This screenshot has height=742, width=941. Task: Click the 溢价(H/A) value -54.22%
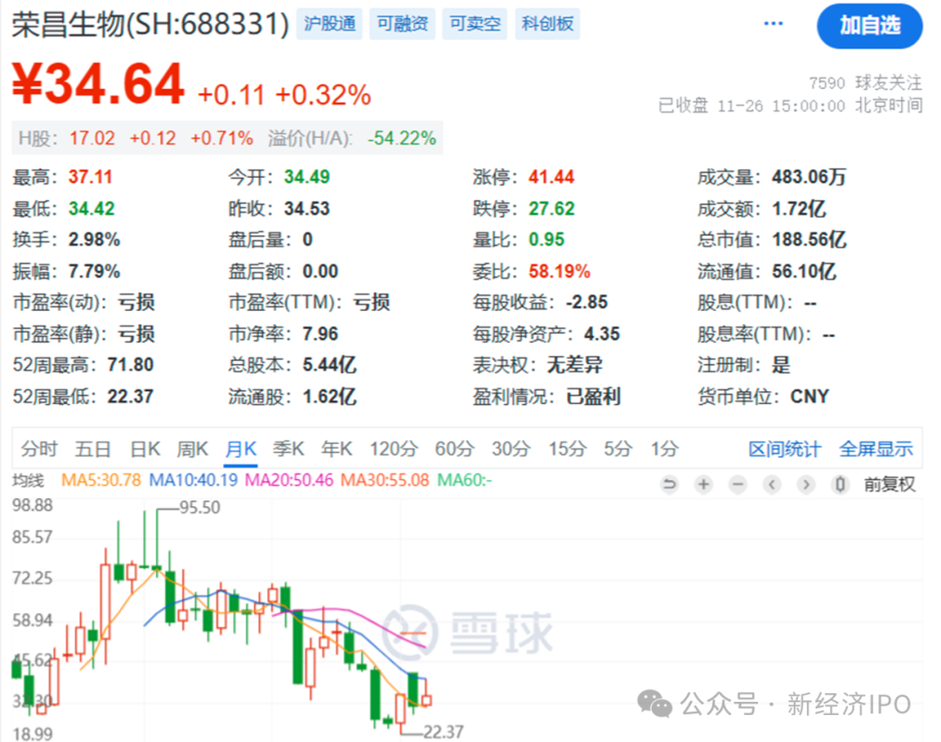pyautogui.click(x=402, y=138)
